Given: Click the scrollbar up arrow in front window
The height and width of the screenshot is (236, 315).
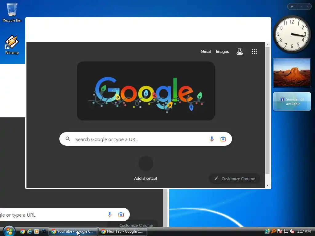Looking at the screenshot, I should [267, 45].
